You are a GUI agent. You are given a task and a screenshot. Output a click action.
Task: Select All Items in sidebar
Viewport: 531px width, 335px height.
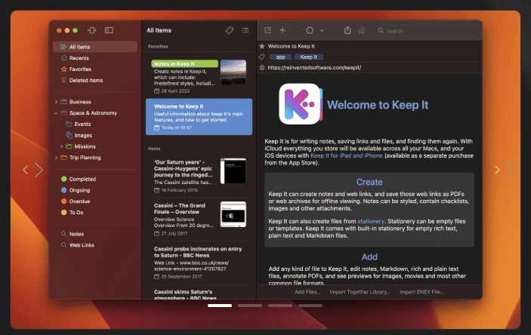(95, 47)
